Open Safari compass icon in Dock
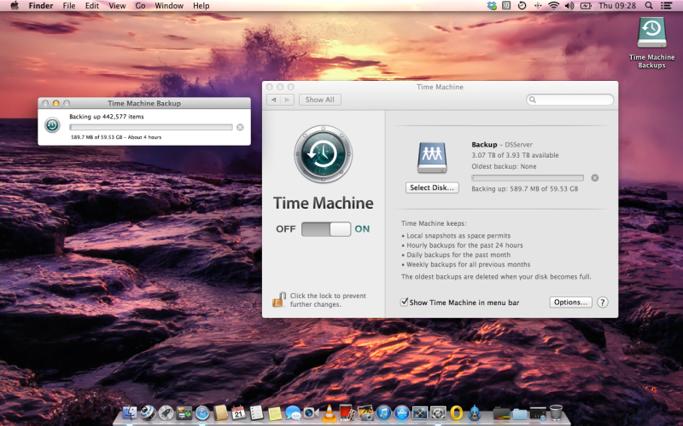683x426 pixels. coord(202,412)
